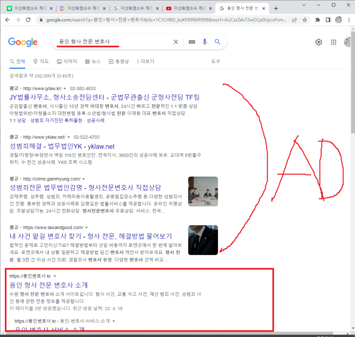Viewport: 355px width, 337px height.
Task: Click the result count text 검색결과 약 242,000개
Action: pyautogui.click(x=32, y=76)
